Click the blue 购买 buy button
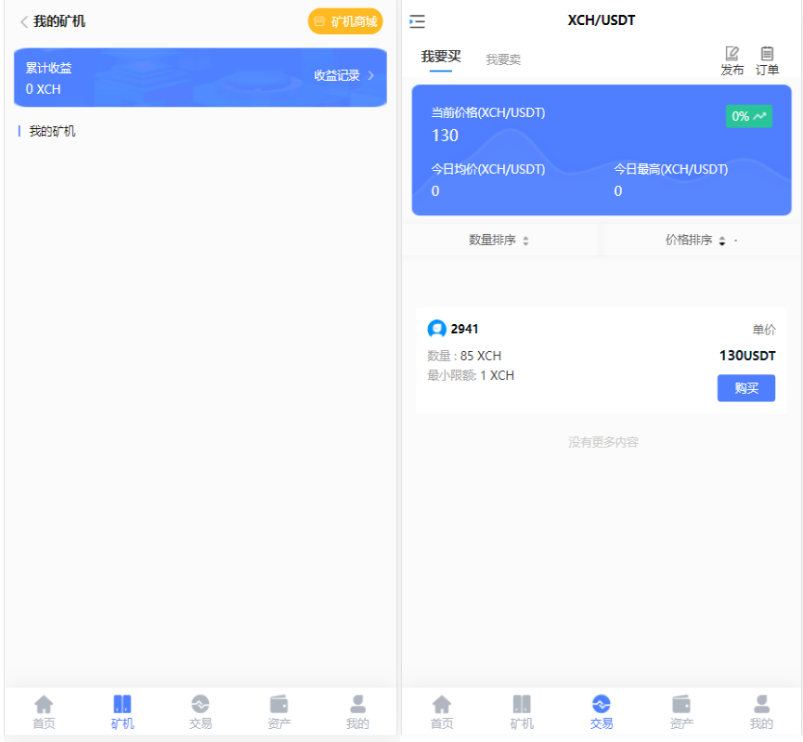 pos(745,388)
